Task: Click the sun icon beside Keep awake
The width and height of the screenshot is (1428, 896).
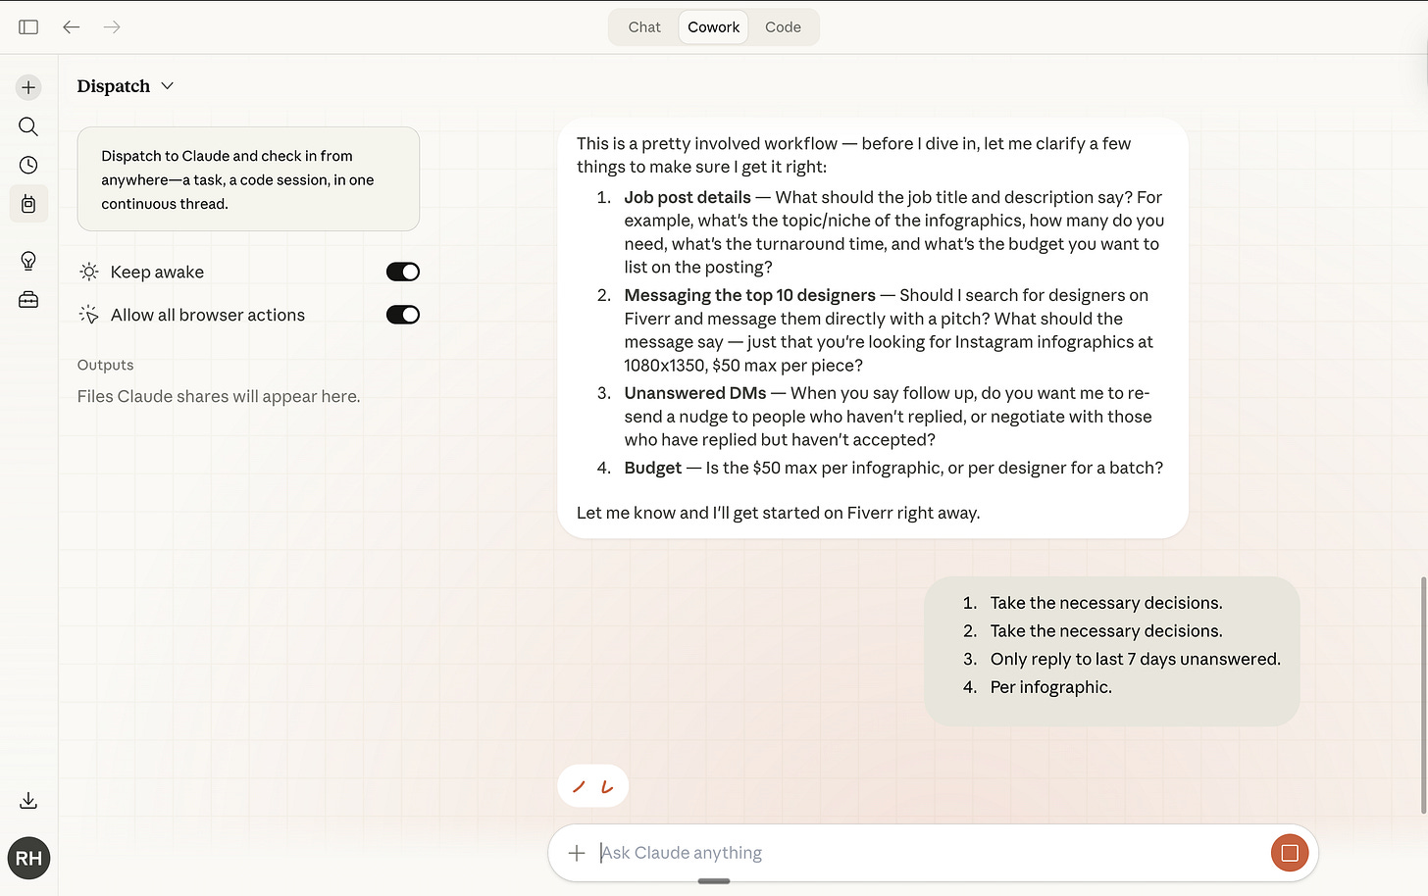Action: pos(89,272)
